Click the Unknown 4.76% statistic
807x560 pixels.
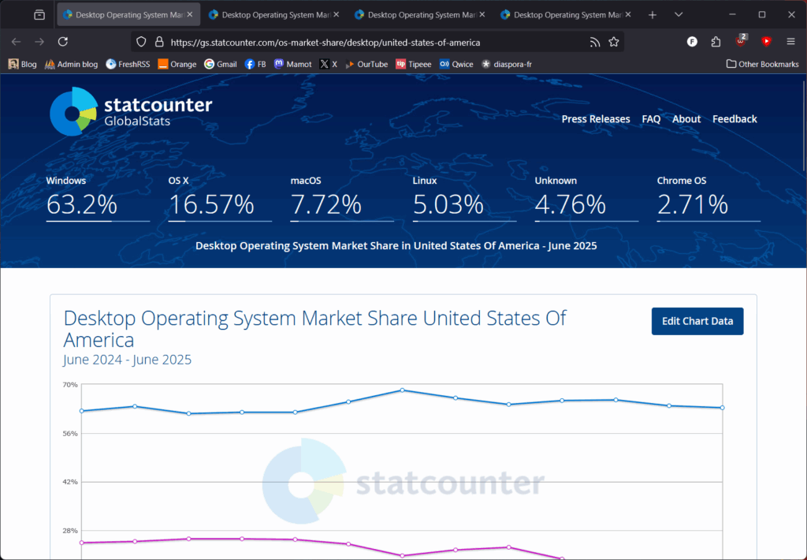pos(586,198)
